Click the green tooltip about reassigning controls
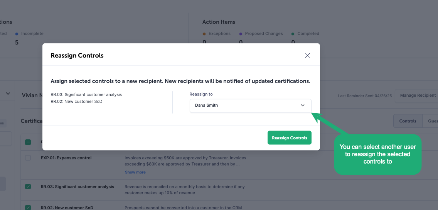 click(x=377, y=154)
